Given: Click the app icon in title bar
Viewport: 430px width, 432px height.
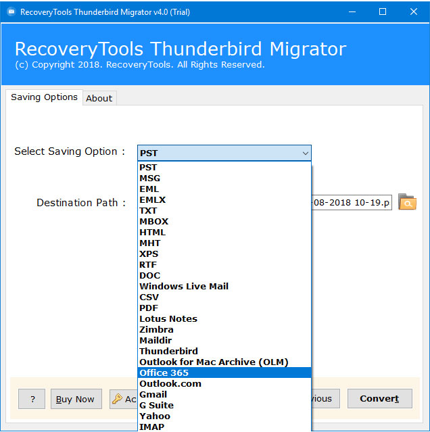Looking at the screenshot, I should pos(11,12).
